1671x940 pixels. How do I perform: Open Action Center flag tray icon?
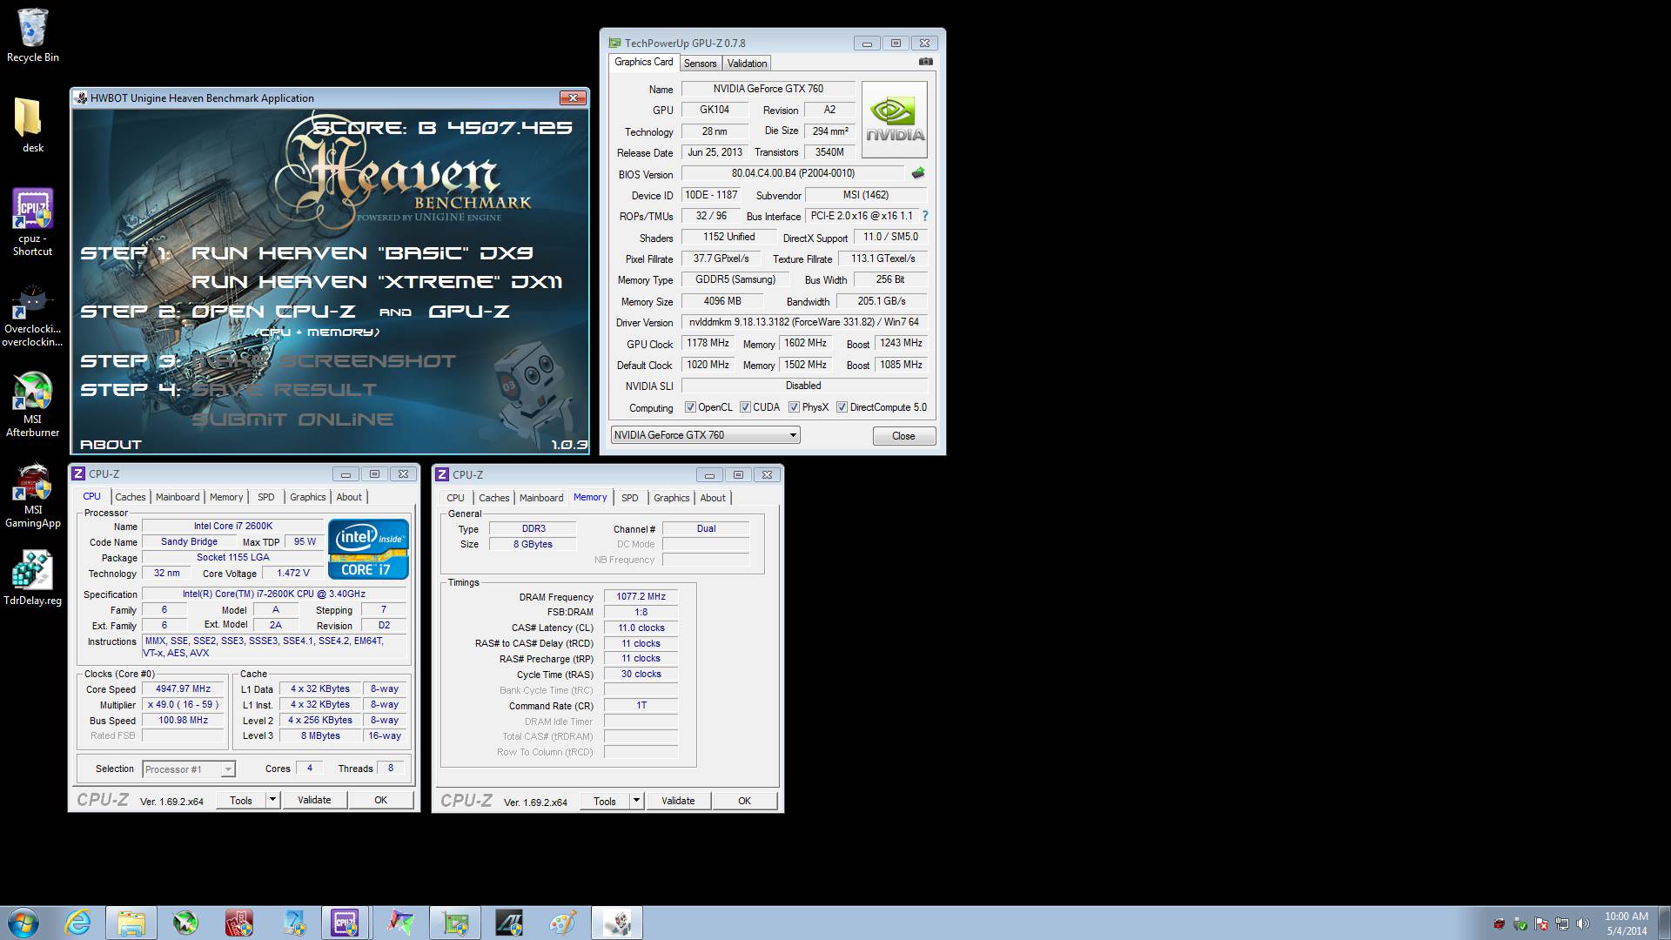(x=1541, y=923)
